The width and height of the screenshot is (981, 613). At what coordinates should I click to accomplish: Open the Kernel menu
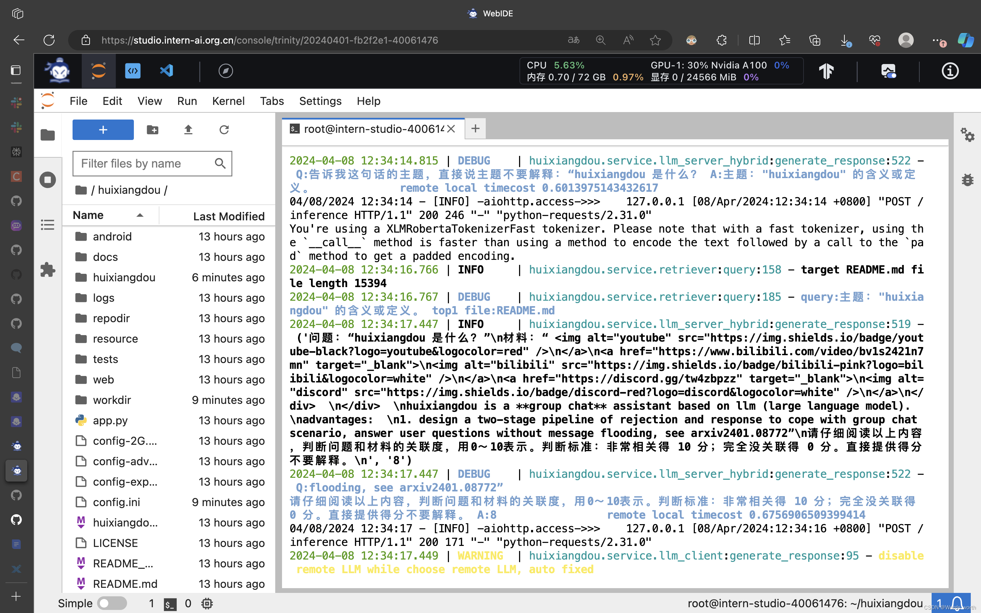(228, 101)
